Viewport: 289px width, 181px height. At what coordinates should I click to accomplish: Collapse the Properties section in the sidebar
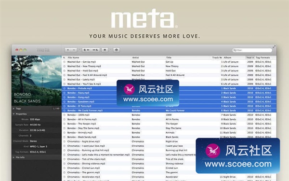[13, 114]
